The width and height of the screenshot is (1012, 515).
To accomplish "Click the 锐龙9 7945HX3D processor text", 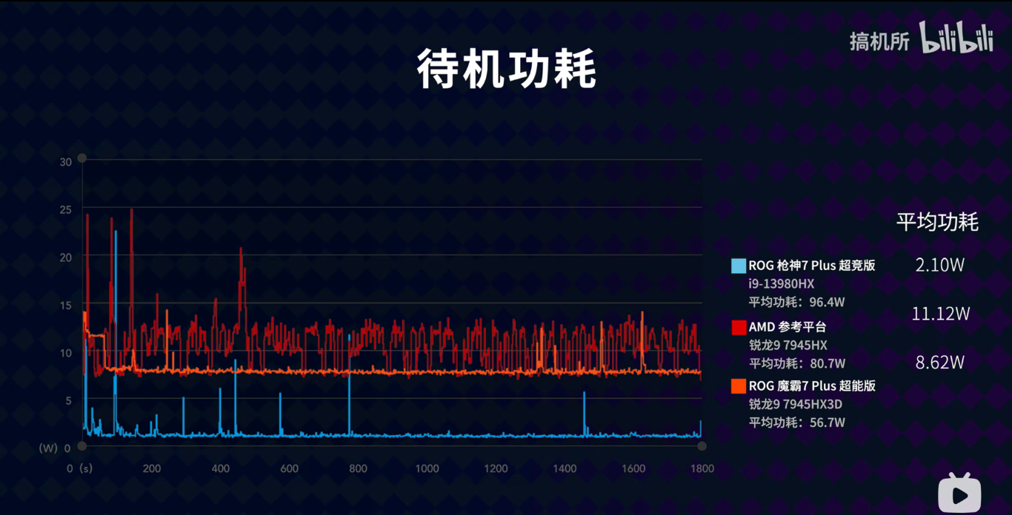I will pyautogui.click(x=795, y=405).
